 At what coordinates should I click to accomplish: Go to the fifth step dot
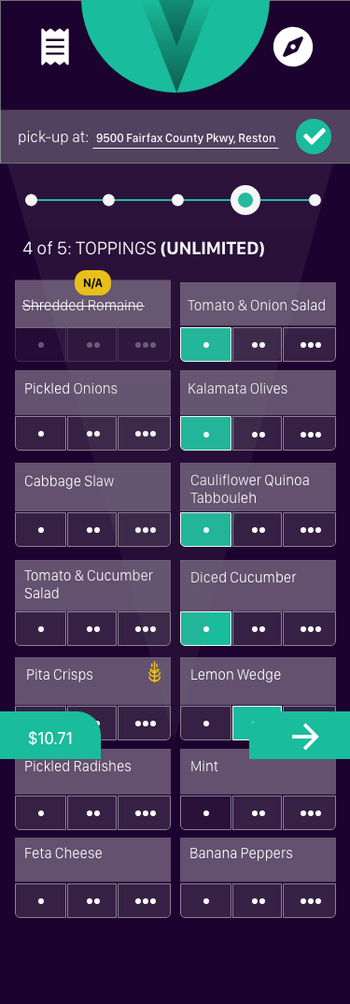315,200
